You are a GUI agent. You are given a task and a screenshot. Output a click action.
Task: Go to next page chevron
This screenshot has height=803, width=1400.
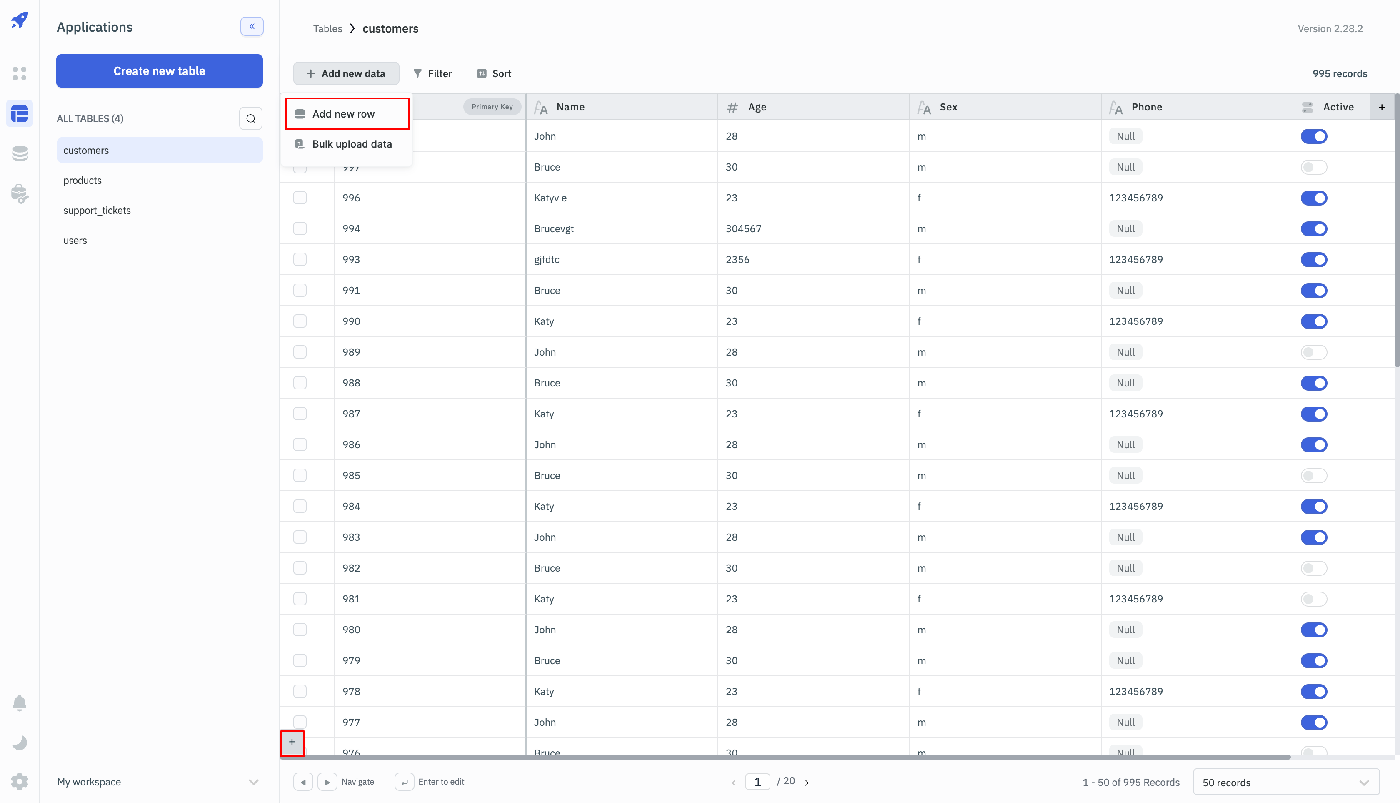(x=807, y=783)
